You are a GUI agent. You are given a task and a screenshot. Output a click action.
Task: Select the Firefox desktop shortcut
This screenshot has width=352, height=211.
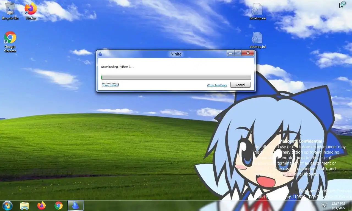tap(31, 11)
